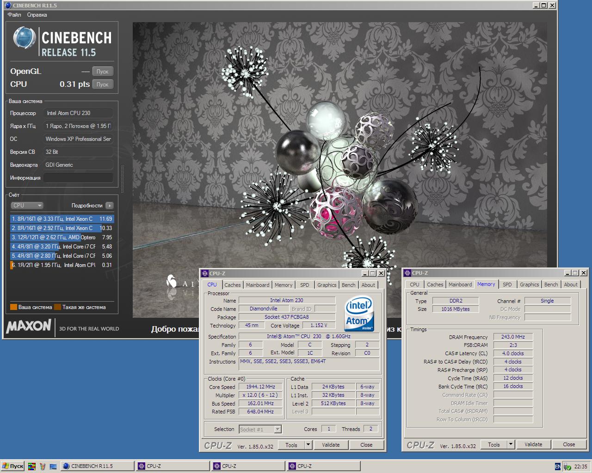The image size is (592, 473).
Task: Click the Show Desktop quick launch icon
Action: [53, 467]
